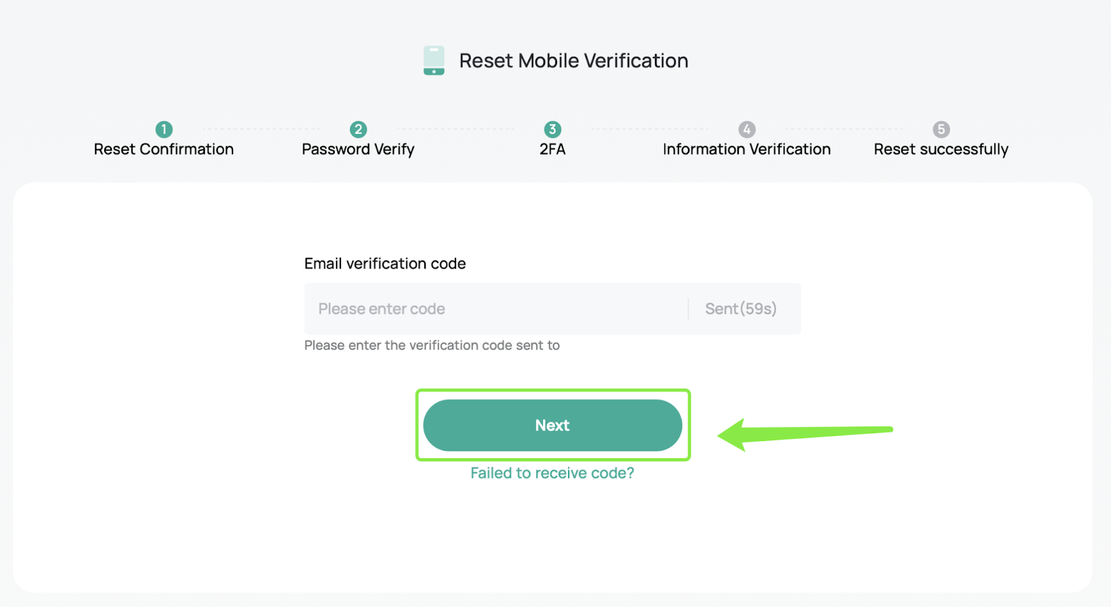Select the step 1 circle icon
Viewport: 1111px width, 607px height.
(164, 129)
